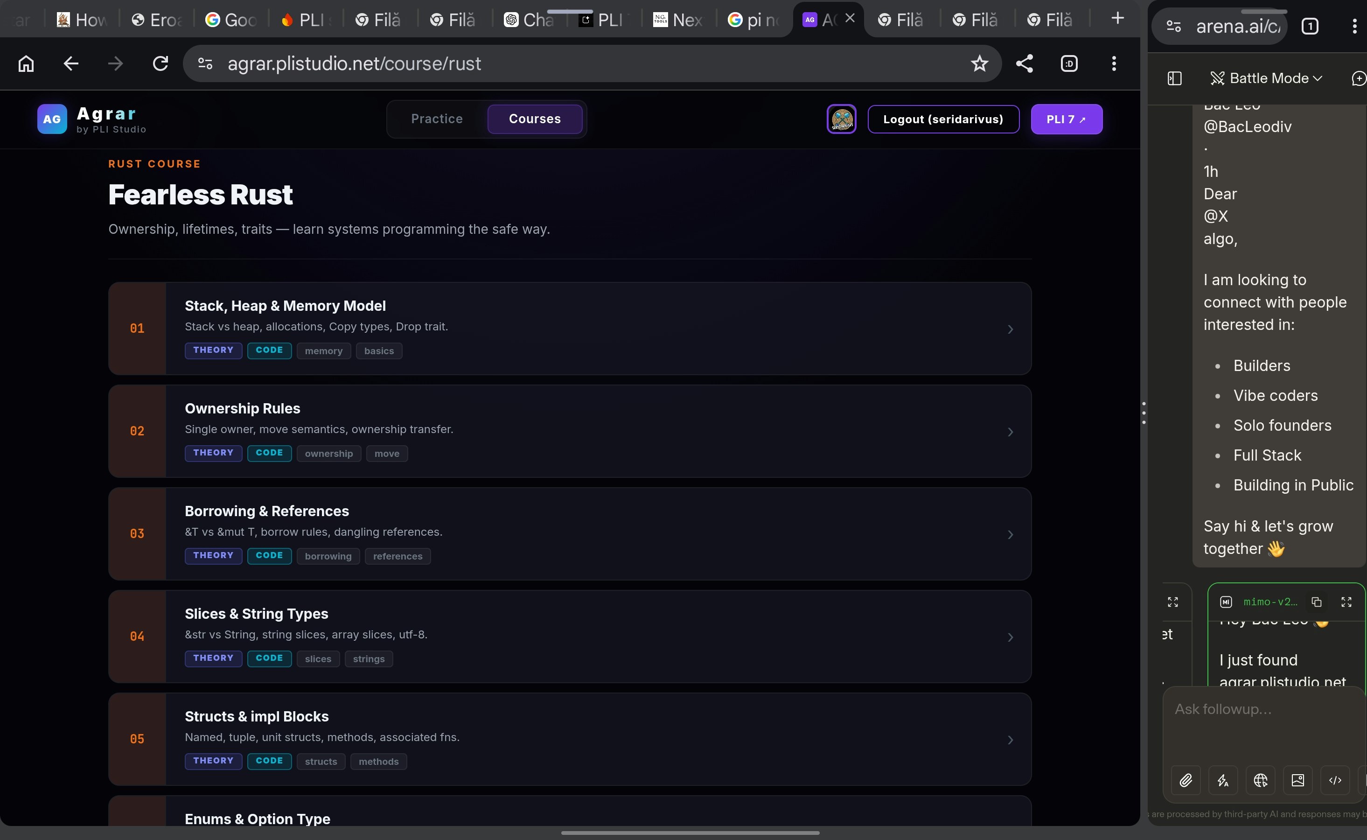Switch to the Cha browser tab
This screenshot has width=1367, height=840.
[529, 20]
